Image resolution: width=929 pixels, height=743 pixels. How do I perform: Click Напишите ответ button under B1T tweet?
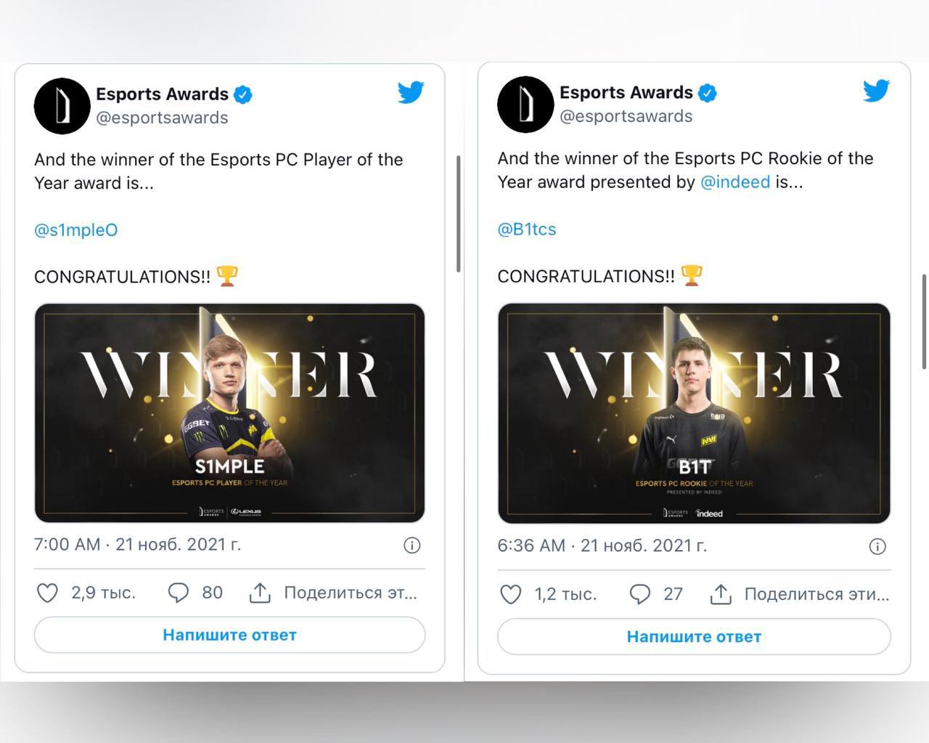(x=694, y=636)
